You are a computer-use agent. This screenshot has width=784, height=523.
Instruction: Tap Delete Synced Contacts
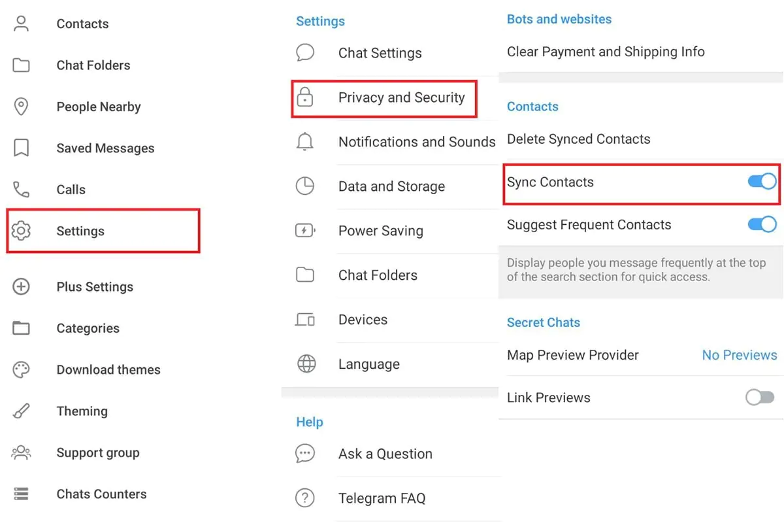click(579, 139)
